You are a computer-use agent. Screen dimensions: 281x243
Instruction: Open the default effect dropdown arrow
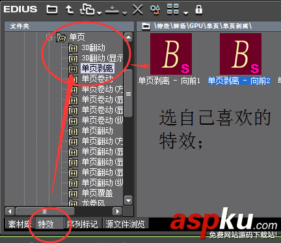tap(125, 13)
